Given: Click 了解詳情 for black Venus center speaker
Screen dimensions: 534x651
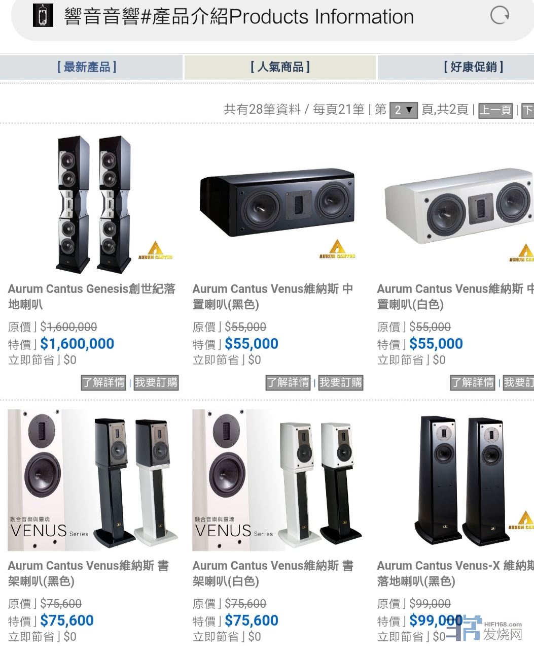Looking at the screenshot, I should coord(288,382).
